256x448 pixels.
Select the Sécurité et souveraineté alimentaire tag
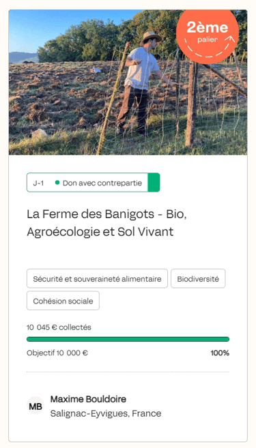tap(97, 278)
